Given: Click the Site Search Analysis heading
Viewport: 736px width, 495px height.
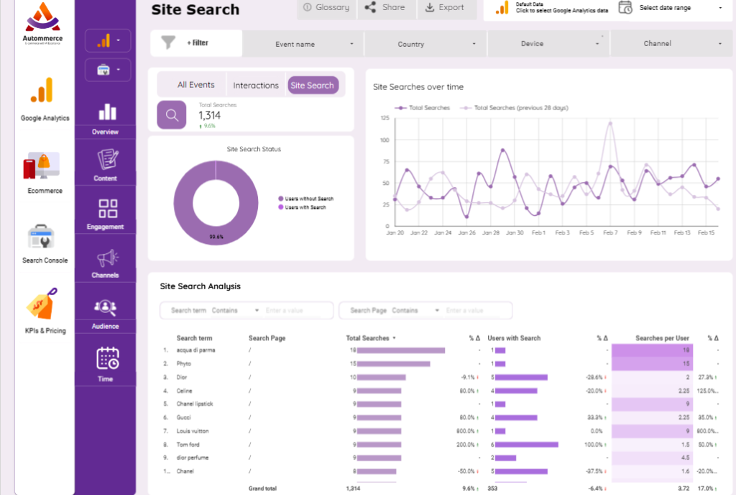Looking at the screenshot, I should pos(201,286).
